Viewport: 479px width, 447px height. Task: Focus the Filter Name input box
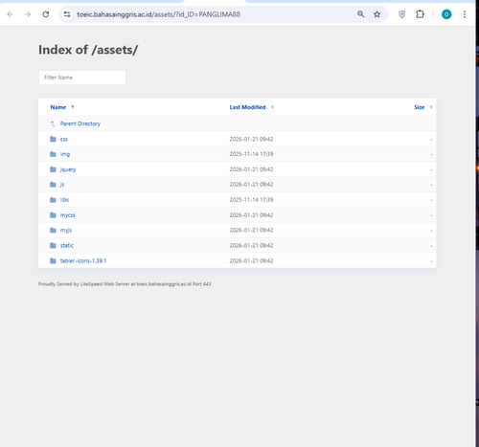point(82,78)
